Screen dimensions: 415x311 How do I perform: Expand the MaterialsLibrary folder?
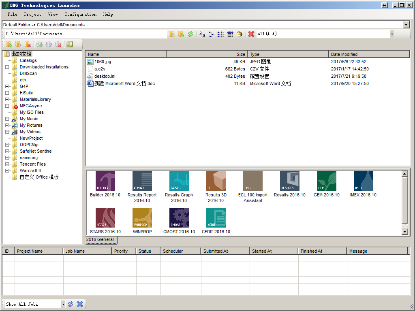(7, 100)
